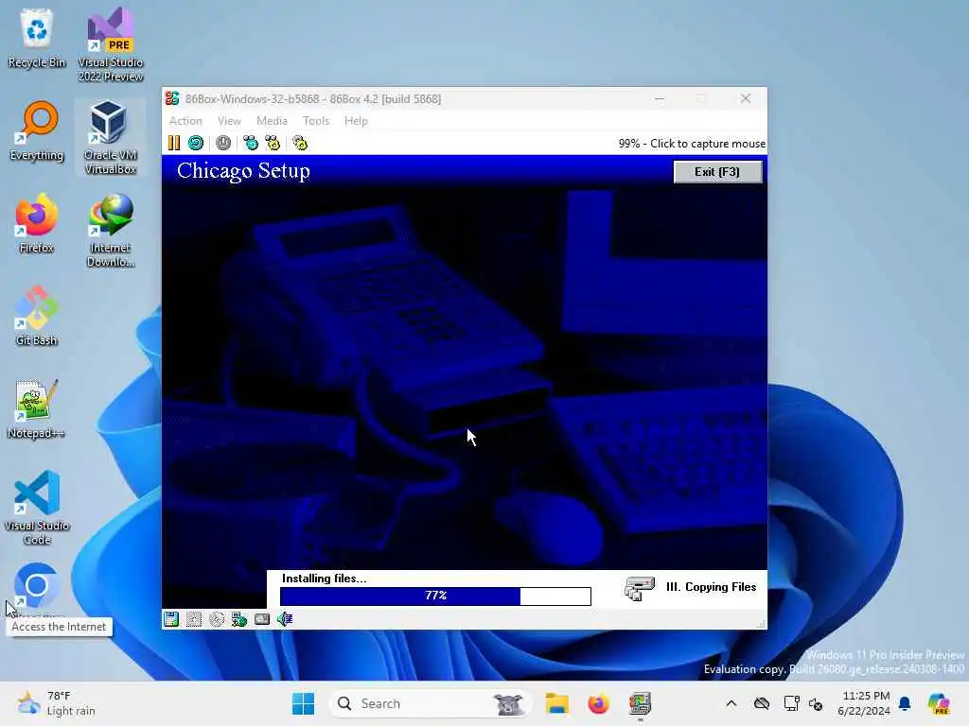Click the gray device status bar icon
The height and width of the screenshot is (726, 969).
coord(262,618)
